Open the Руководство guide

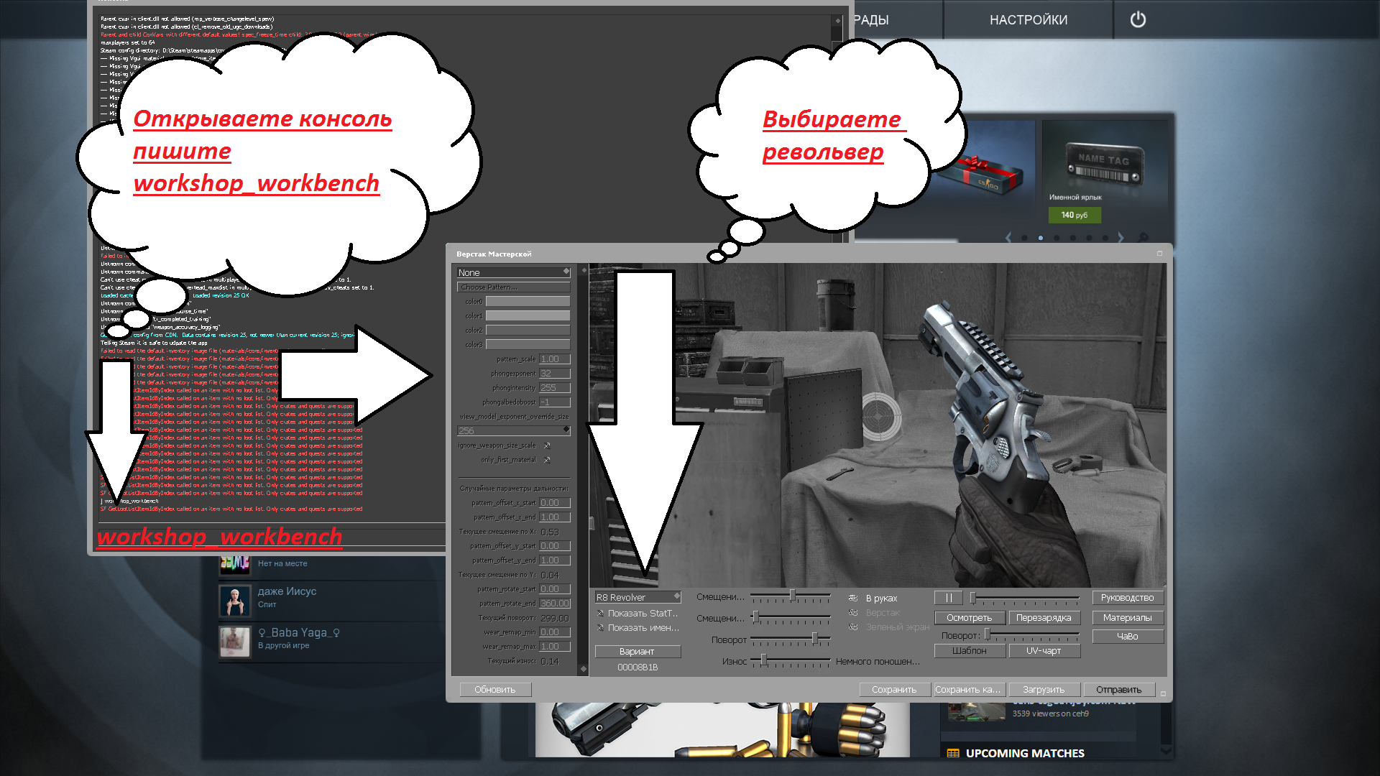pos(1128,598)
